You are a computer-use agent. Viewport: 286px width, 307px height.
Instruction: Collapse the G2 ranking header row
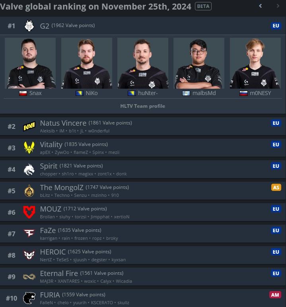click(143, 25)
